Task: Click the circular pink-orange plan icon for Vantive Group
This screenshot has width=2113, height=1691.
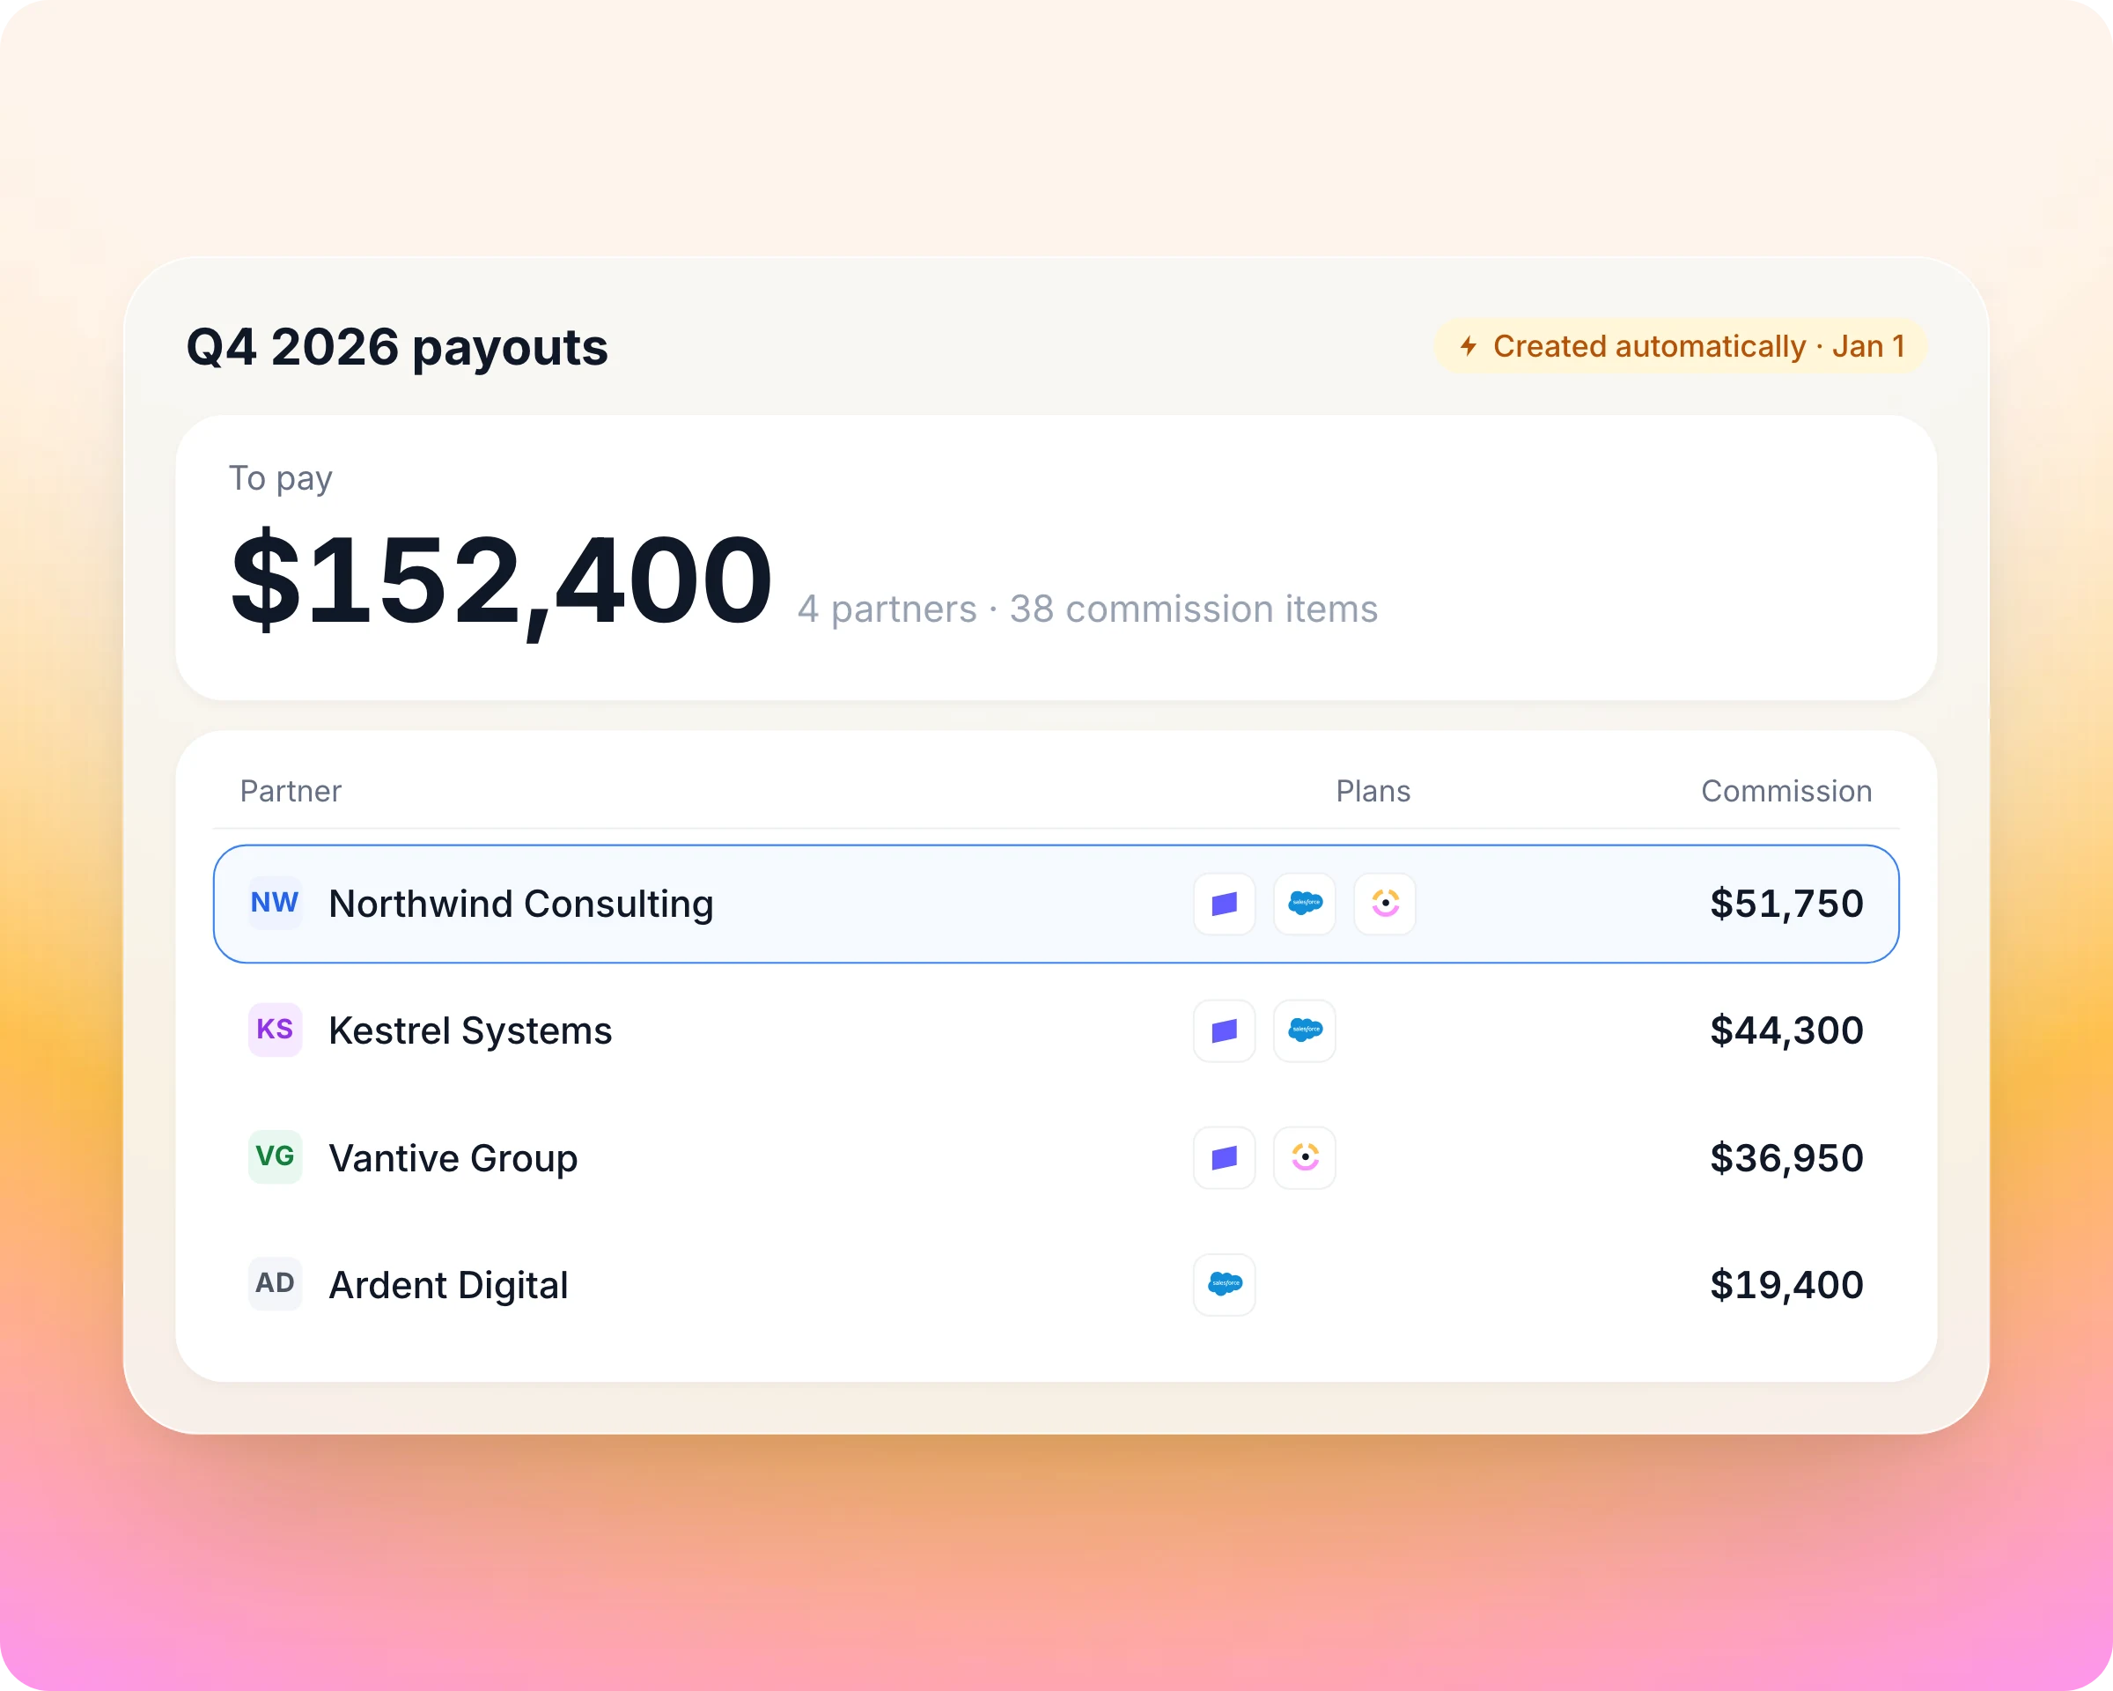Action: (1305, 1158)
